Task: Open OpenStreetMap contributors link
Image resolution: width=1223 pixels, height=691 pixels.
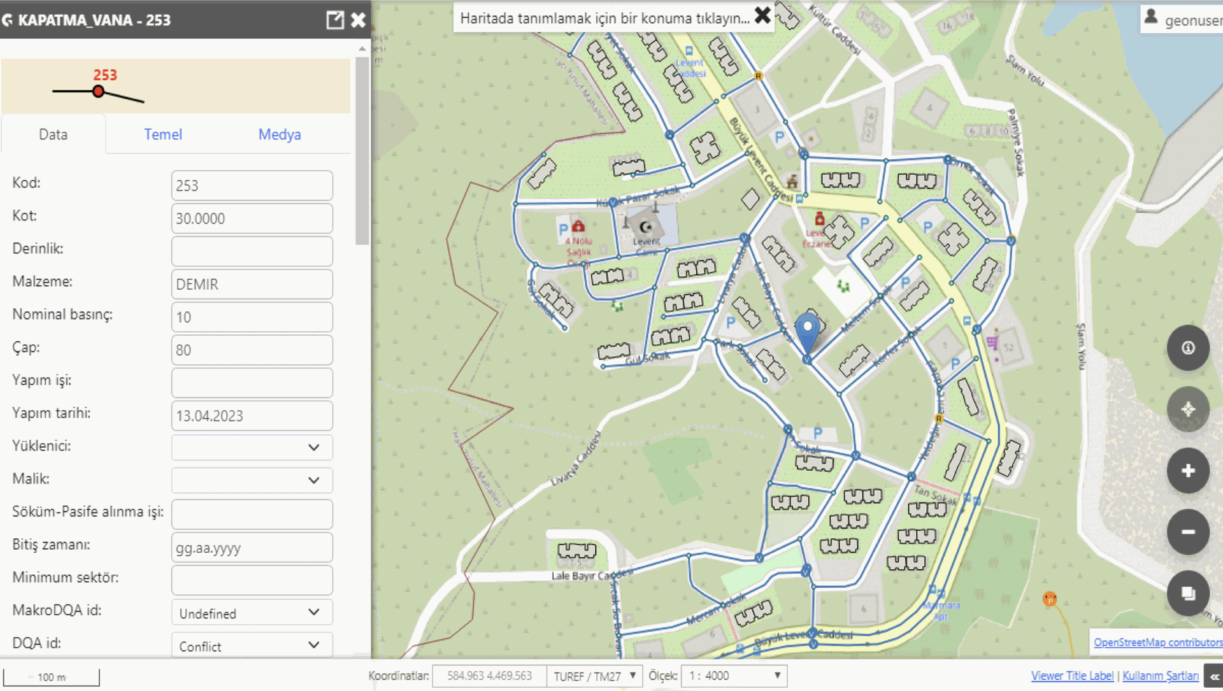Action: pos(1157,642)
